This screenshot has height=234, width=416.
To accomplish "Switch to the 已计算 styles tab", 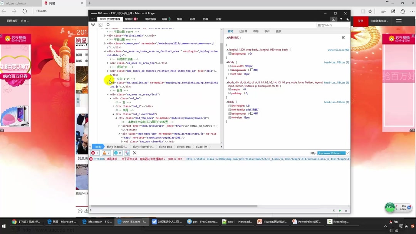I will point(243,31).
